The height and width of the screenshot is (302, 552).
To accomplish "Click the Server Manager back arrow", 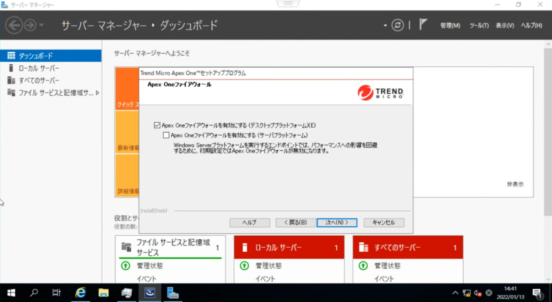I will (x=14, y=26).
